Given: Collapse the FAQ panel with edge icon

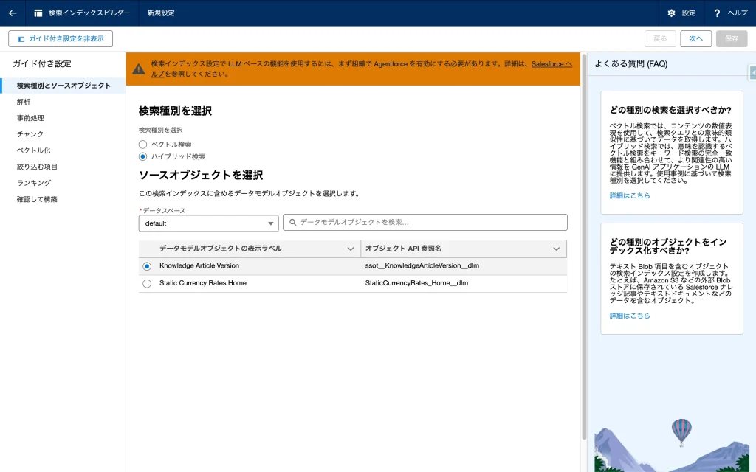Looking at the screenshot, I should pyautogui.click(x=752, y=72).
